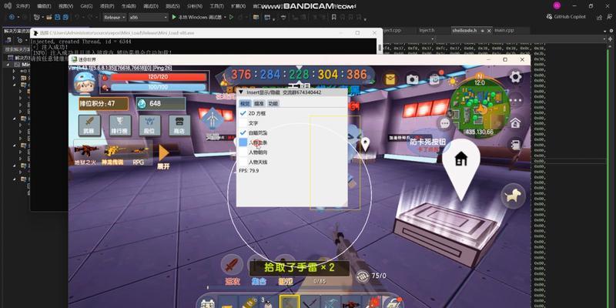Screen dimensions: 616x308
Task: Start 本地 Windows 调试器 debugging
Action: coord(196,17)
